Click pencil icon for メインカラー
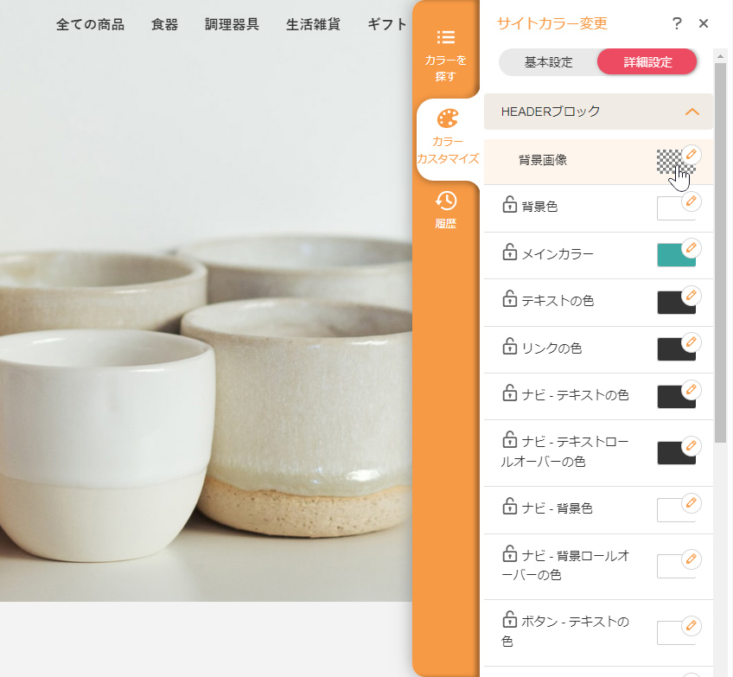This screenshot has height=677, width=733. [x=691, y=248]
